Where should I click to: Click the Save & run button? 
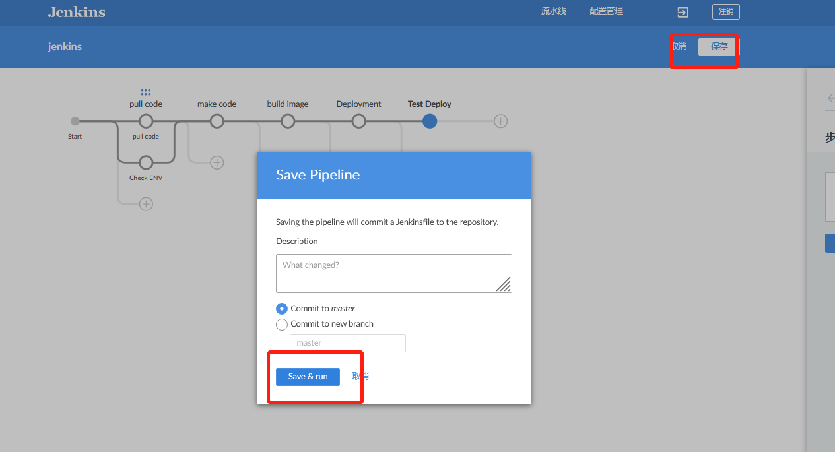click(x=308, y=377)
